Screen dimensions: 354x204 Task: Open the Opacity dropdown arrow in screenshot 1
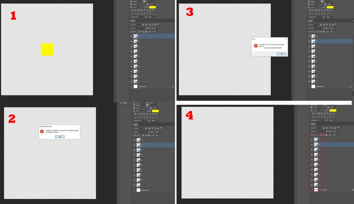pyautogui.click(x=157, y=28)
